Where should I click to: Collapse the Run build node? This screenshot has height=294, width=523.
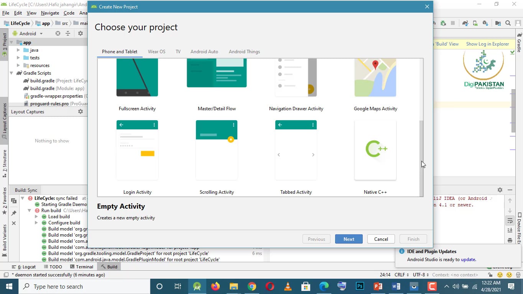(x=29, y=211)
